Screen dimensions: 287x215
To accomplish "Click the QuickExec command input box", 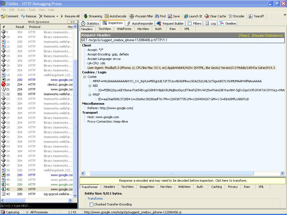I will pos(39,206).
